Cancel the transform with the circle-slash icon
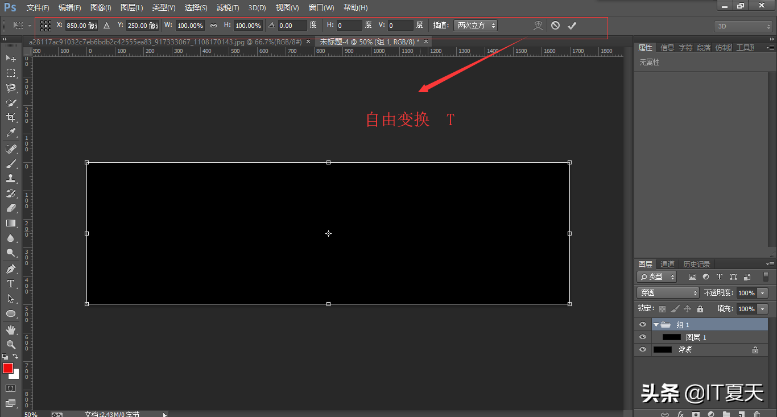 [555, 26]
